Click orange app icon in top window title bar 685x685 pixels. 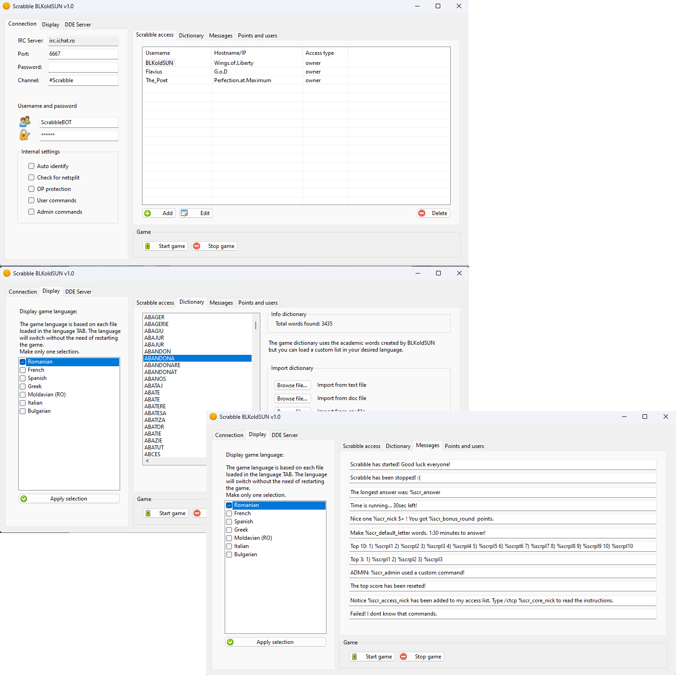pyautogui.click(x=6, y=6)
